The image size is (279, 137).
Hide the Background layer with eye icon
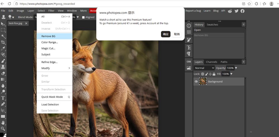tap(196, 82)
